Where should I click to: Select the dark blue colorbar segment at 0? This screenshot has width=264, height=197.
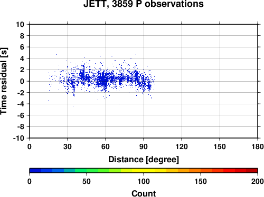click(35, 171)
